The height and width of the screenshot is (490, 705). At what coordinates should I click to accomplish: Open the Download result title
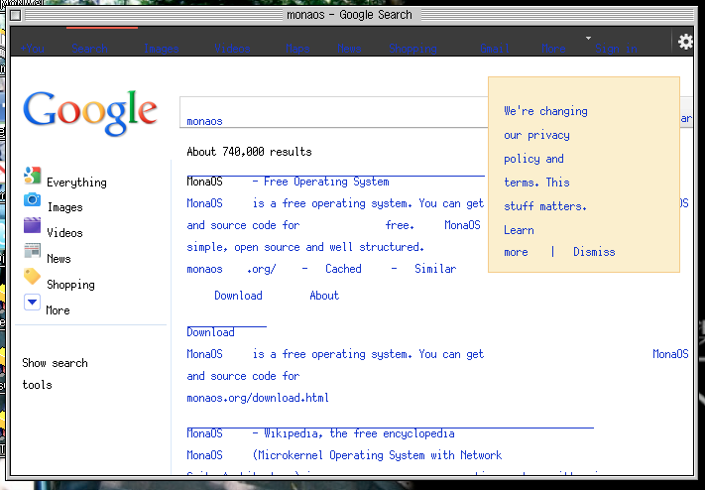(x=210, y=332)
